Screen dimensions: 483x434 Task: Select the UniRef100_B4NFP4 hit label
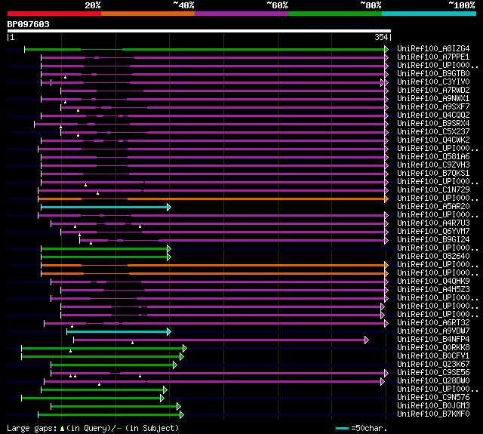point(432,340)
